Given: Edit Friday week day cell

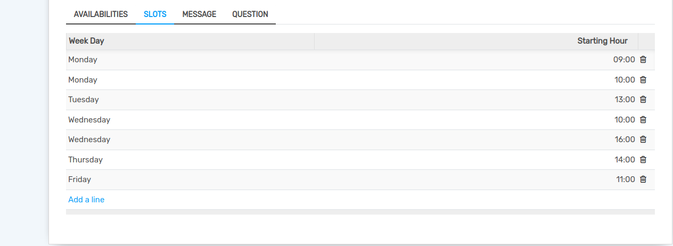Looking at the screenshot, I should coord(80,179).
